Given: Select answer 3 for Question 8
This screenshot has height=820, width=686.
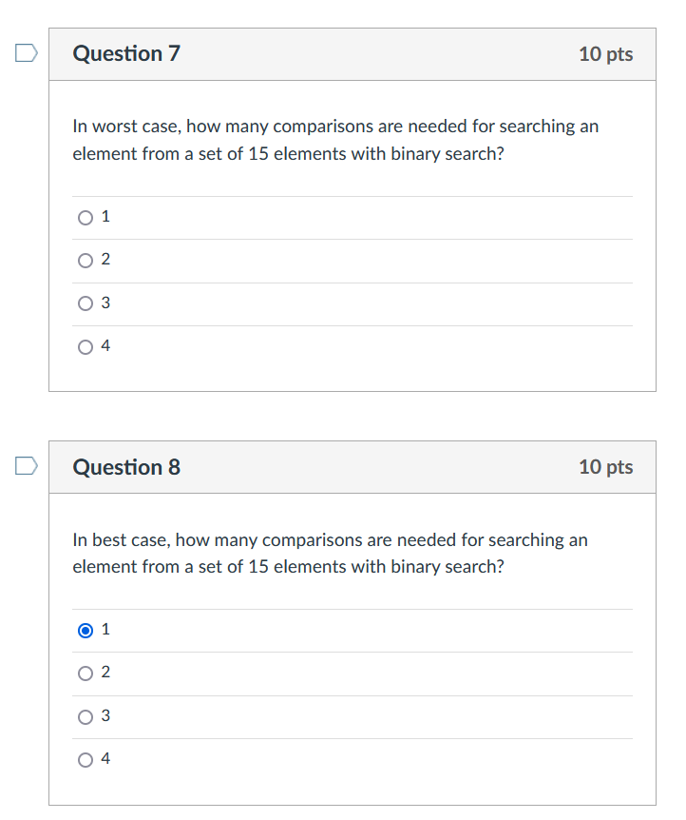Looking at the screenshot, I should tap(85, 716).
